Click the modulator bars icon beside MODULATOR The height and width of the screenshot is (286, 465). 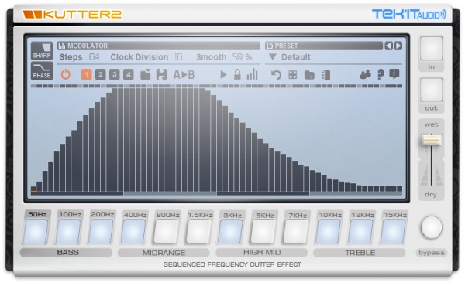pyautogui.click(x=62, y=46)
